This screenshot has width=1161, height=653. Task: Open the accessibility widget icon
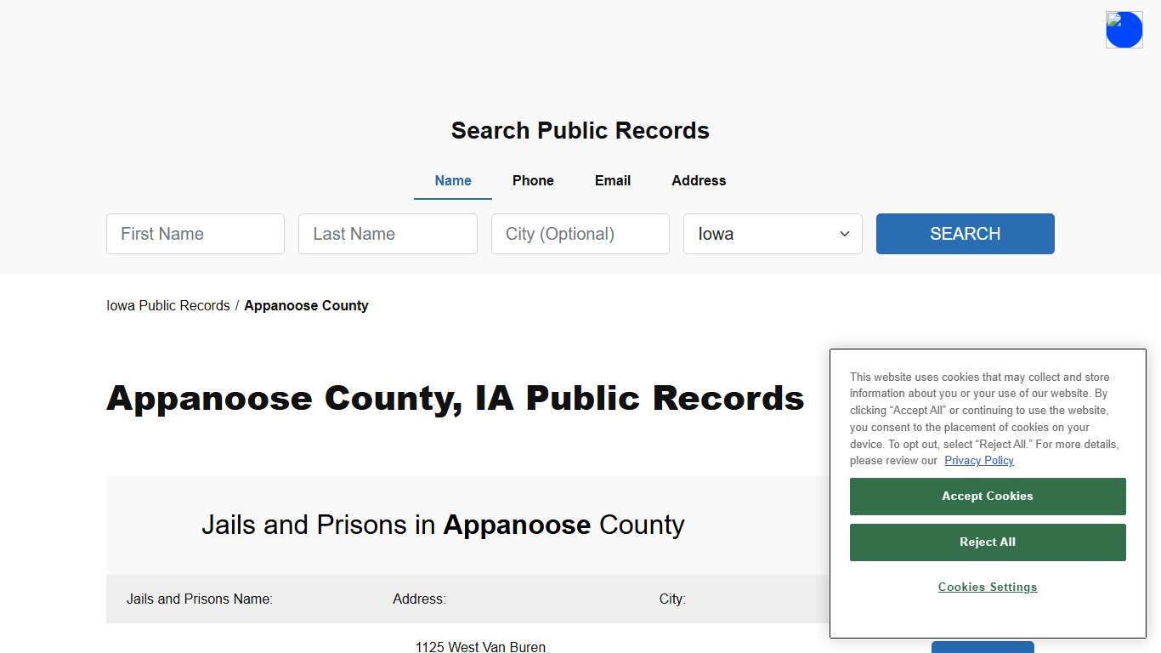1124,29
